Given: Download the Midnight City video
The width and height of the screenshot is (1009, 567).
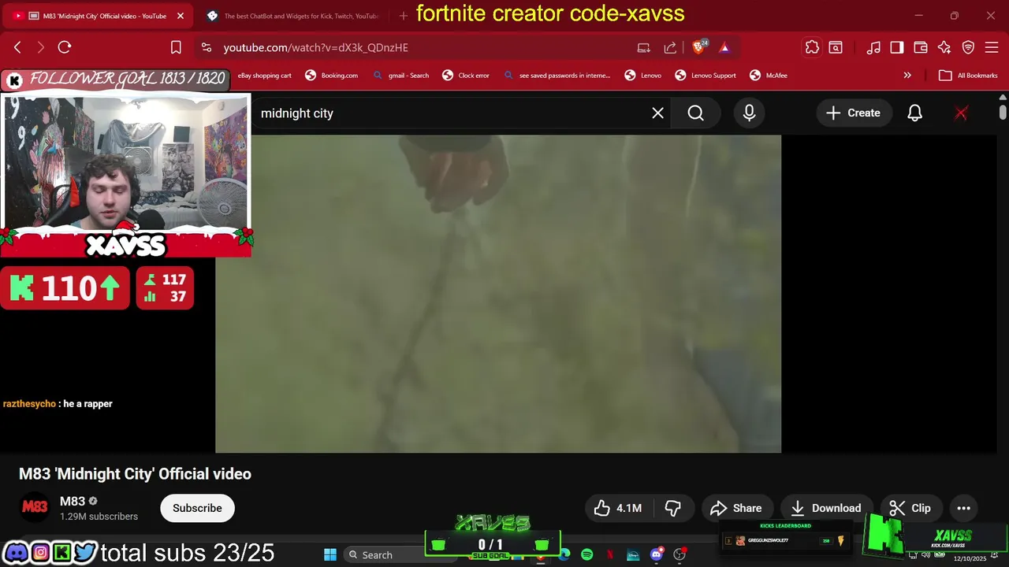Looking at the screenshot, I should click(x=826, y=508).
